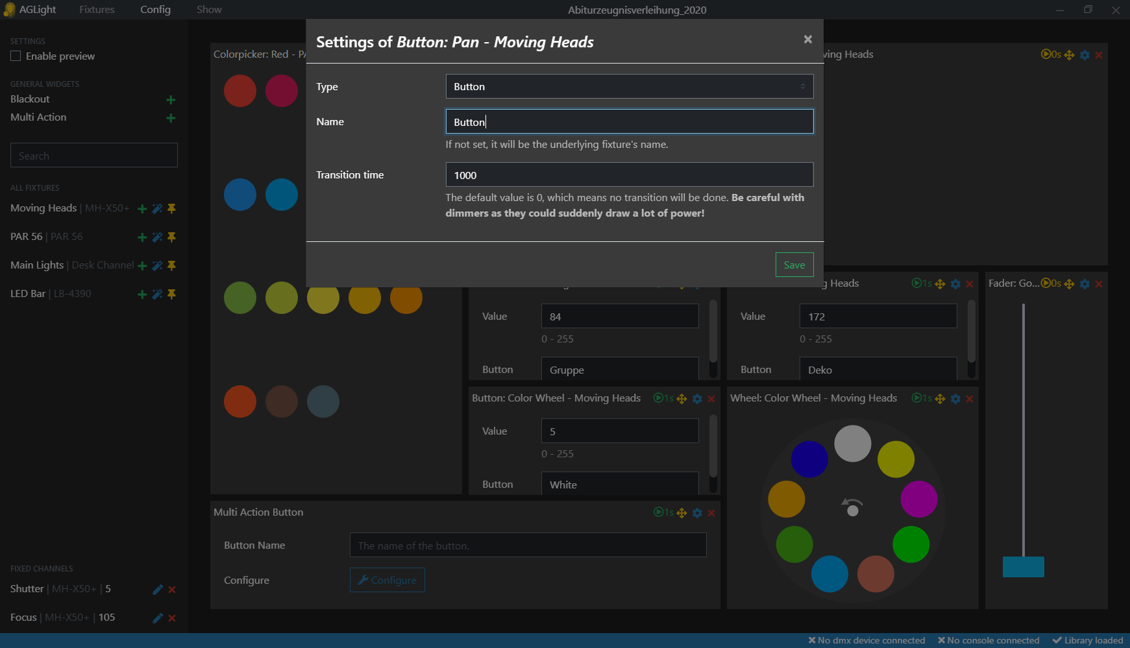Open settings gear of Fader widget
Screen dimensions: 1130x648
click(x=1085, y=284)
